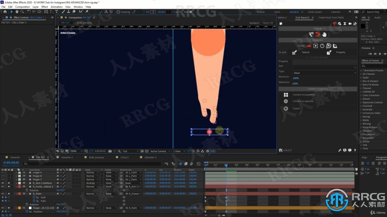This screenshot has height=217, width=387.
Task: Toggle Position stopwatch on layer 51
Action: [27, 212]
